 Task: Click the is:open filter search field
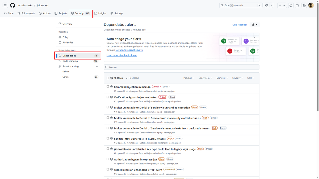182,67
